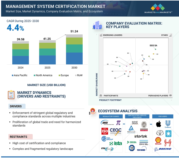This screenshot has width=179, height=158.
Task: Click the ETSI logo
Action: point(107,149)
